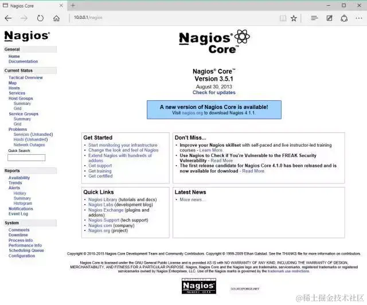This screenshot has width=367, height=305.
Task: Open Documentation in sidebar
Action: 23,61
